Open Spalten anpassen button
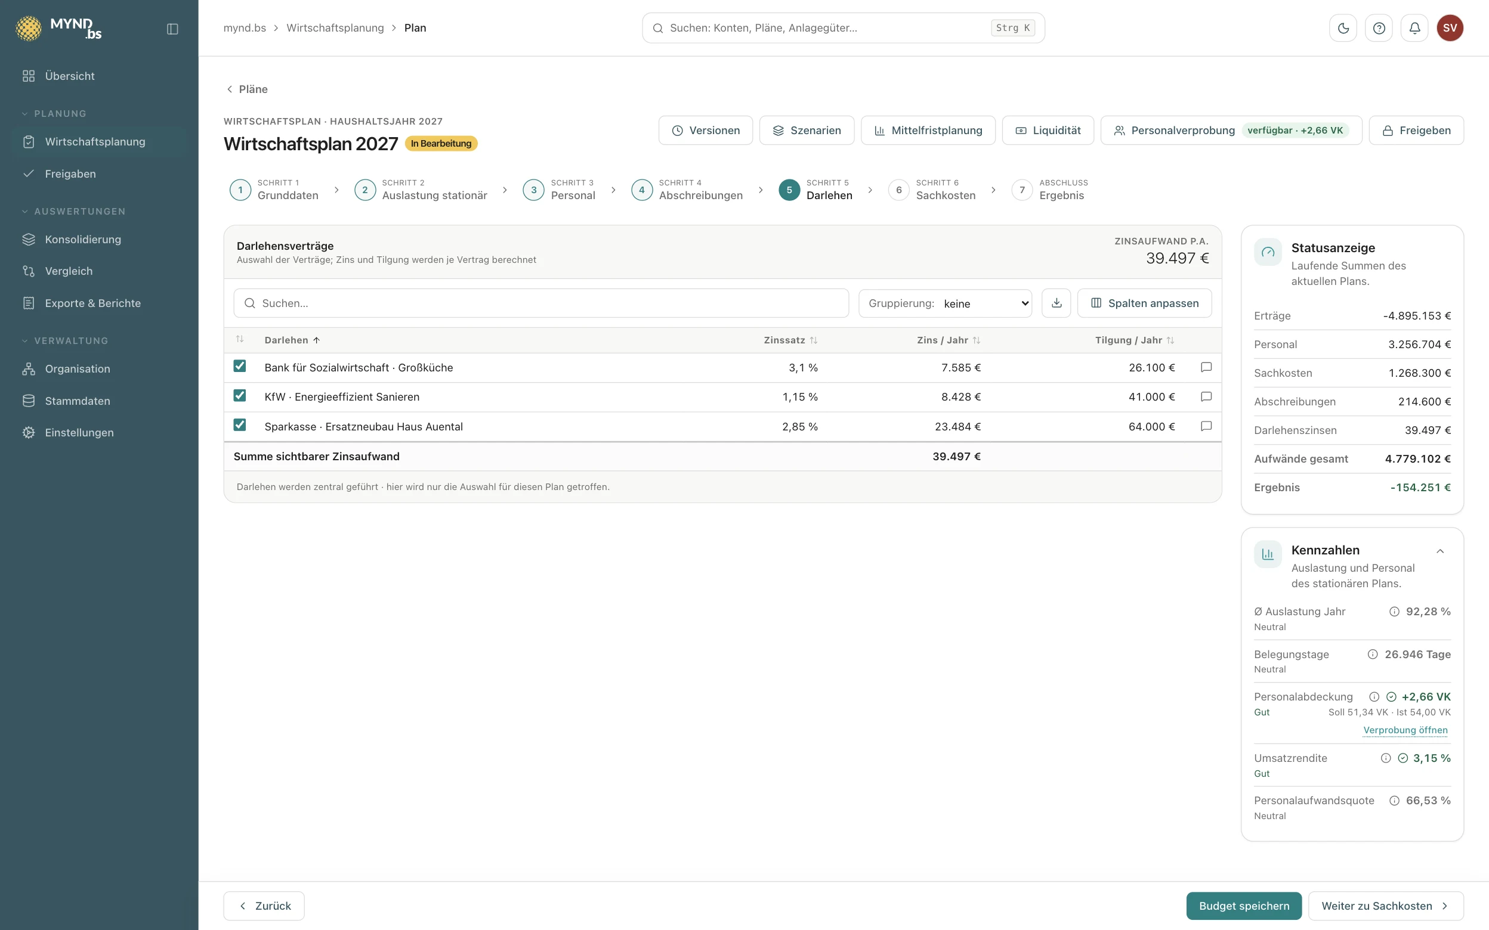The width and height of the screenshot is (1489, 930). click(1144, 303)
